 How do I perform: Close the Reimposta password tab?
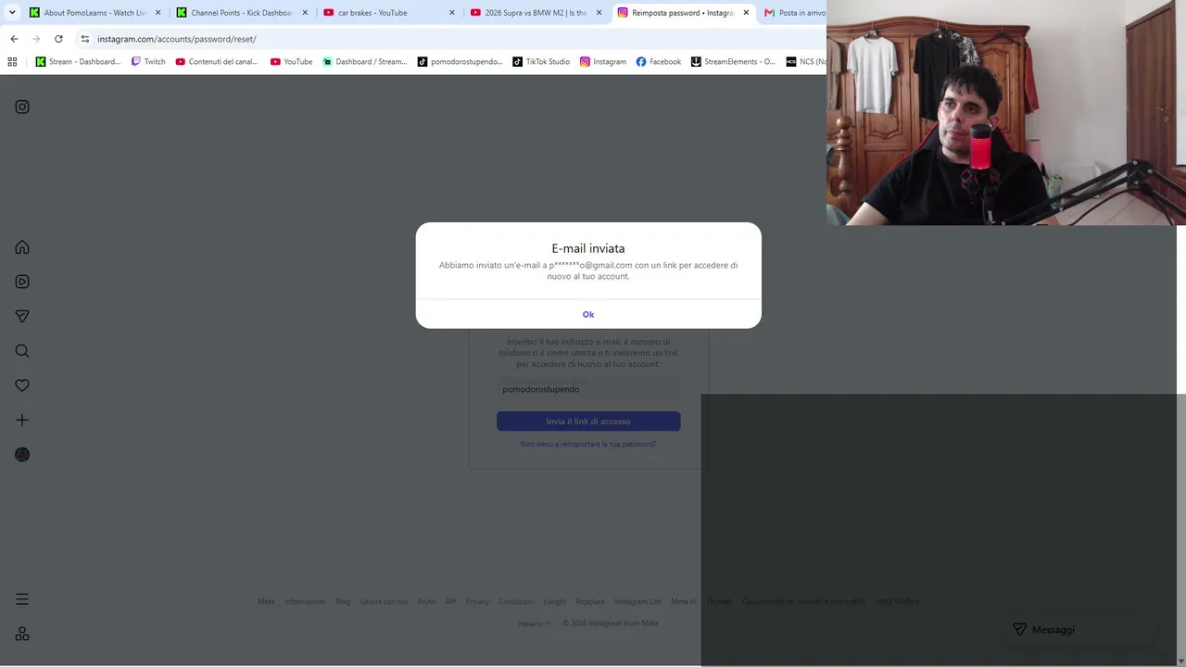[x=746, y=13]
